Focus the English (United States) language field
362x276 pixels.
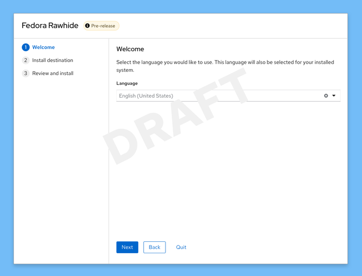pos(219,96)
